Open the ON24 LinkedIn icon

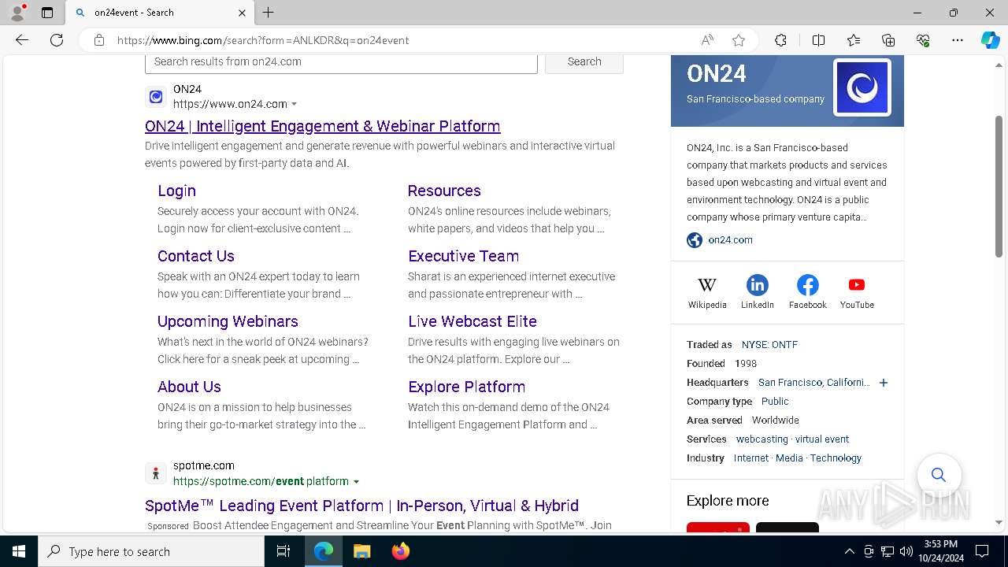(758, 285)
